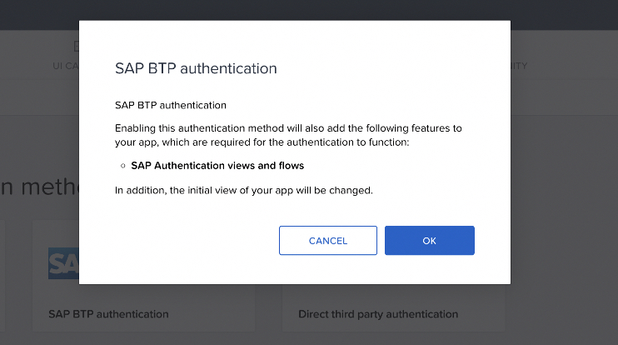Click the partially hidden SAP logo
618x345 pixels.
63,263
